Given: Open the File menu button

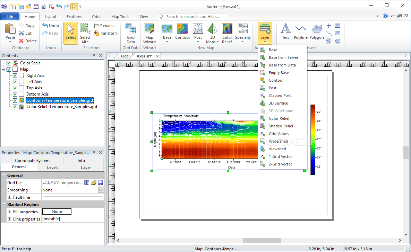Looking at the screenshot, I should click(x=10, y=16).
